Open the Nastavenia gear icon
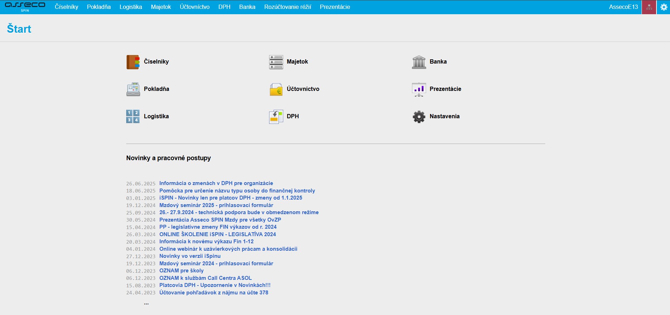670x315 pixels. [419, 116]
